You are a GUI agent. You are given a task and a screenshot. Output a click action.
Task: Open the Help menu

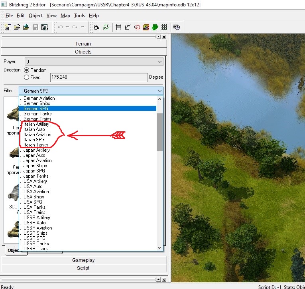coord(94,16)
